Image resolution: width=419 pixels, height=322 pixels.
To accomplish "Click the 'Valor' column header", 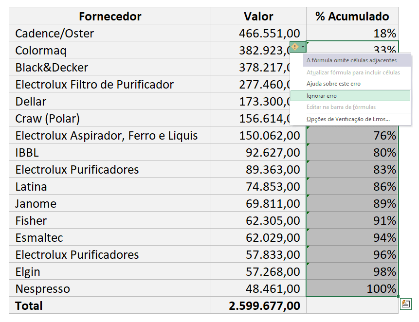I will pos(258,16).
